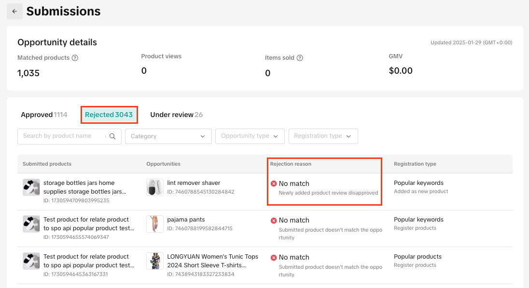The image size is (529, 288).
Task: Click the pajama pants product image
Action: pyautogui.click(x=155, y=224)
